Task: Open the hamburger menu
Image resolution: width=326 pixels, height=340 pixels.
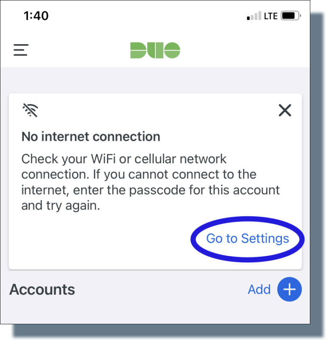Action: pos(21,50)
